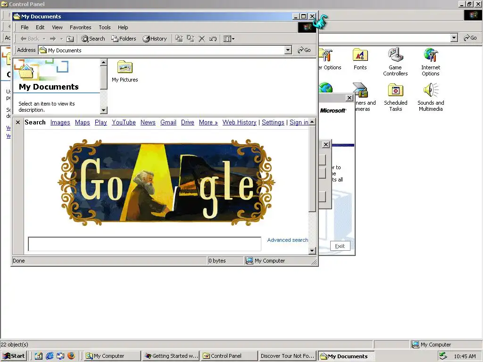
Task: Click the Exit button in Getting Started window
Action: click(340, 246)
